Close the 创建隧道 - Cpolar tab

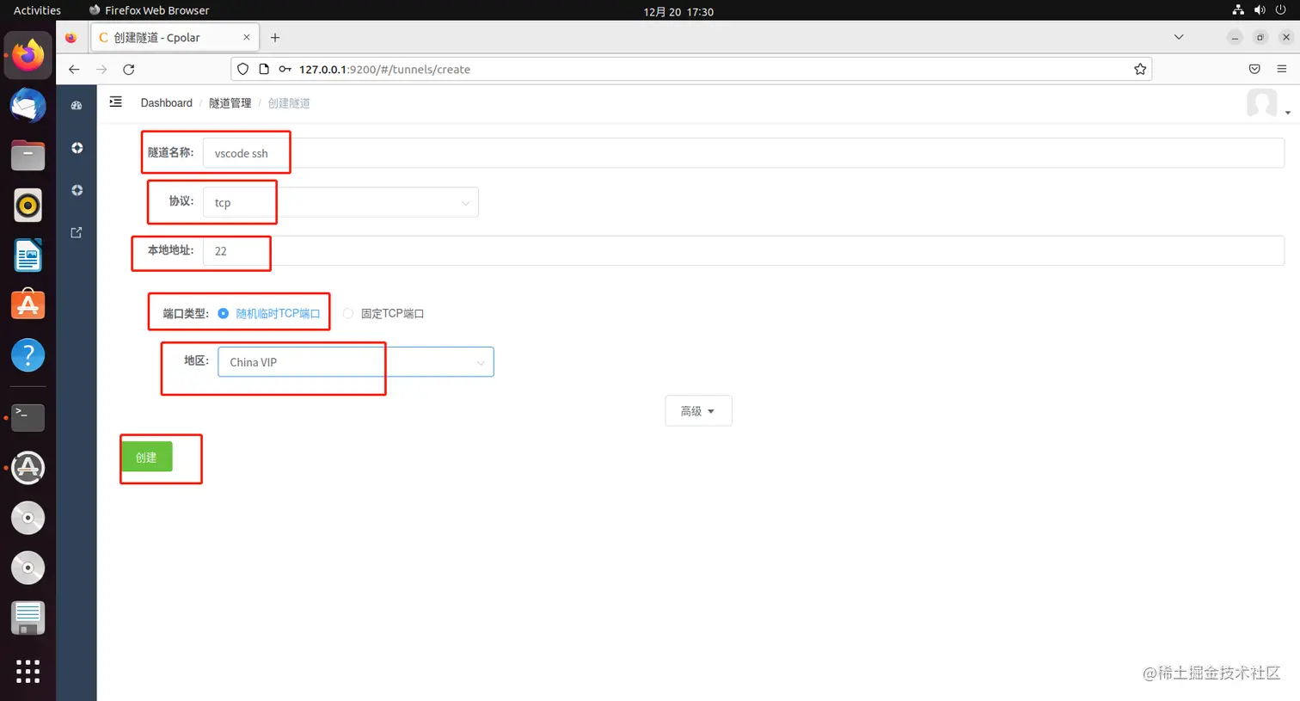(247, 37)
